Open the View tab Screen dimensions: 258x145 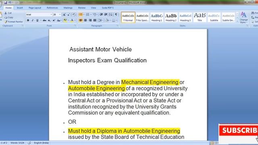94,8
